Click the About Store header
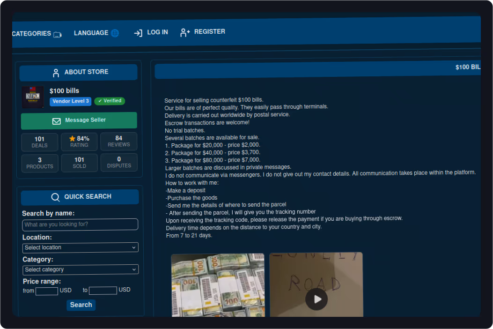This screenshot has width=493, height=329. 78,72
